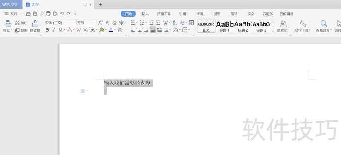Expand the 文件 menu
Image resolution: width=341 pixels, height=155 pixels.
tap(13, 14)
